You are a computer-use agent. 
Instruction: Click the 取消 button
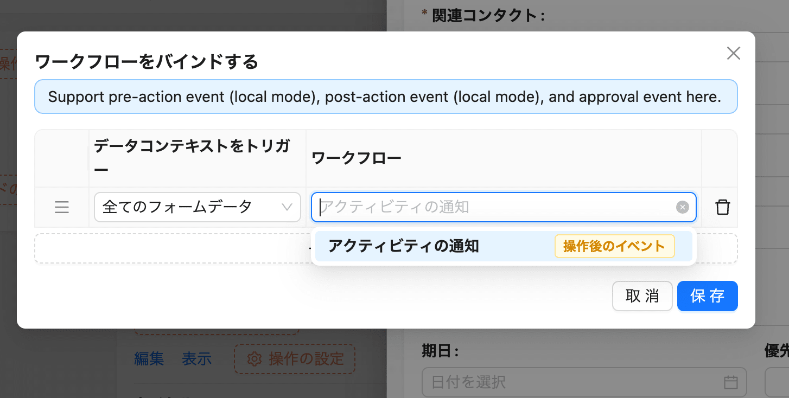(642, 296)
